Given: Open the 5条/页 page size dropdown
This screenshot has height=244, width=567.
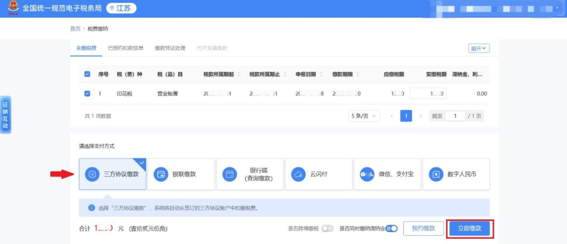Looking at the screenshot, I should (x=364, y=116).
